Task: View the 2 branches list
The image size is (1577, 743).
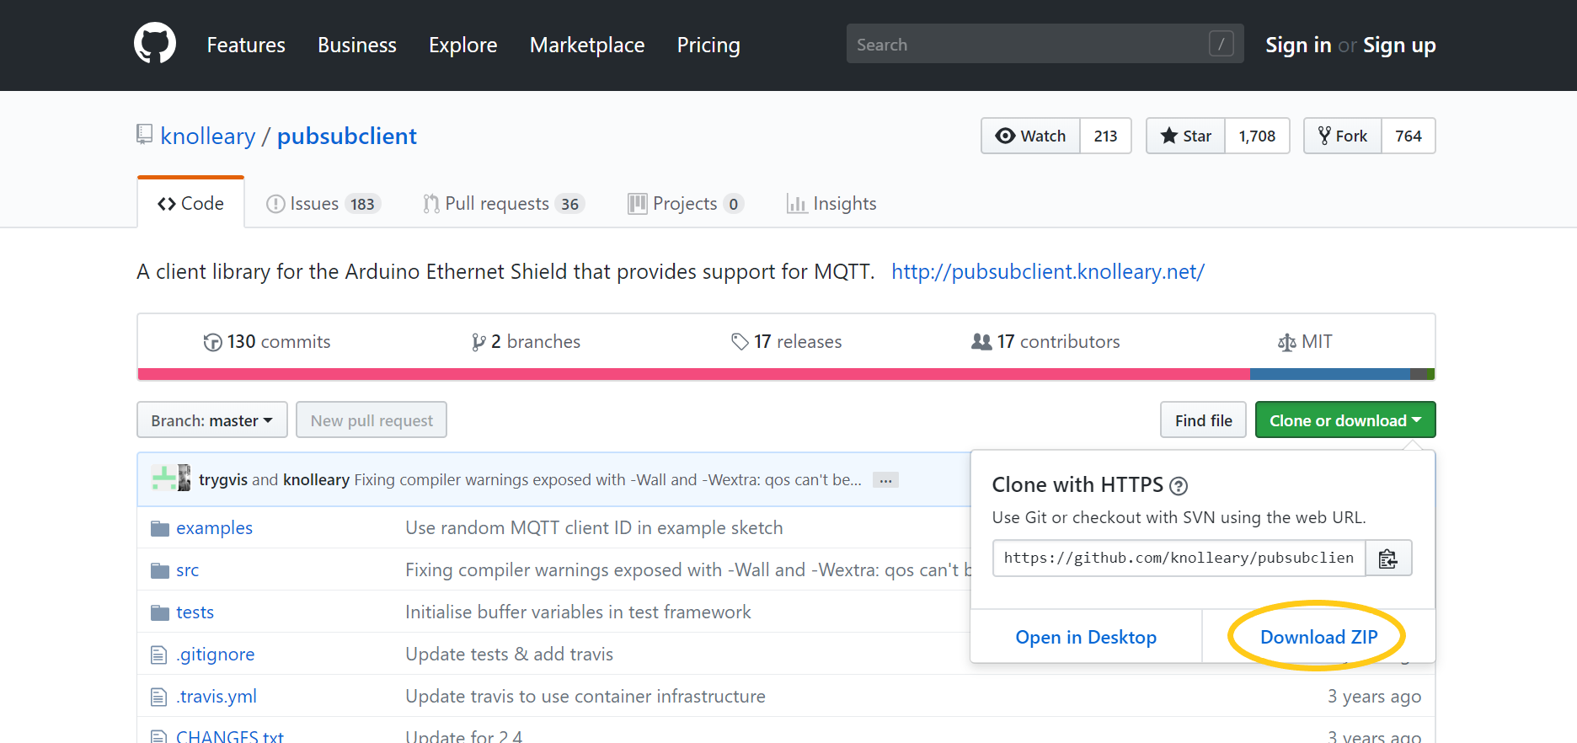Action: coord(526,341)
